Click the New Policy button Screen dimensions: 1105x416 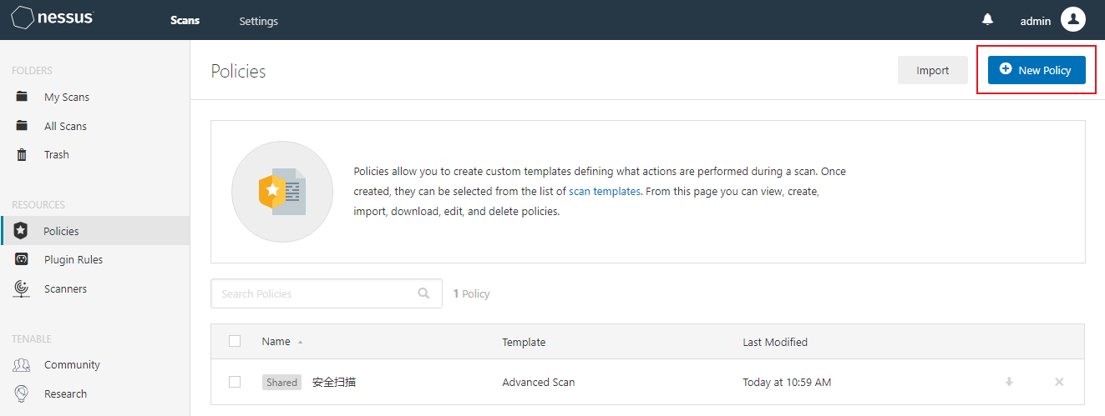[x=1036, y=70]
